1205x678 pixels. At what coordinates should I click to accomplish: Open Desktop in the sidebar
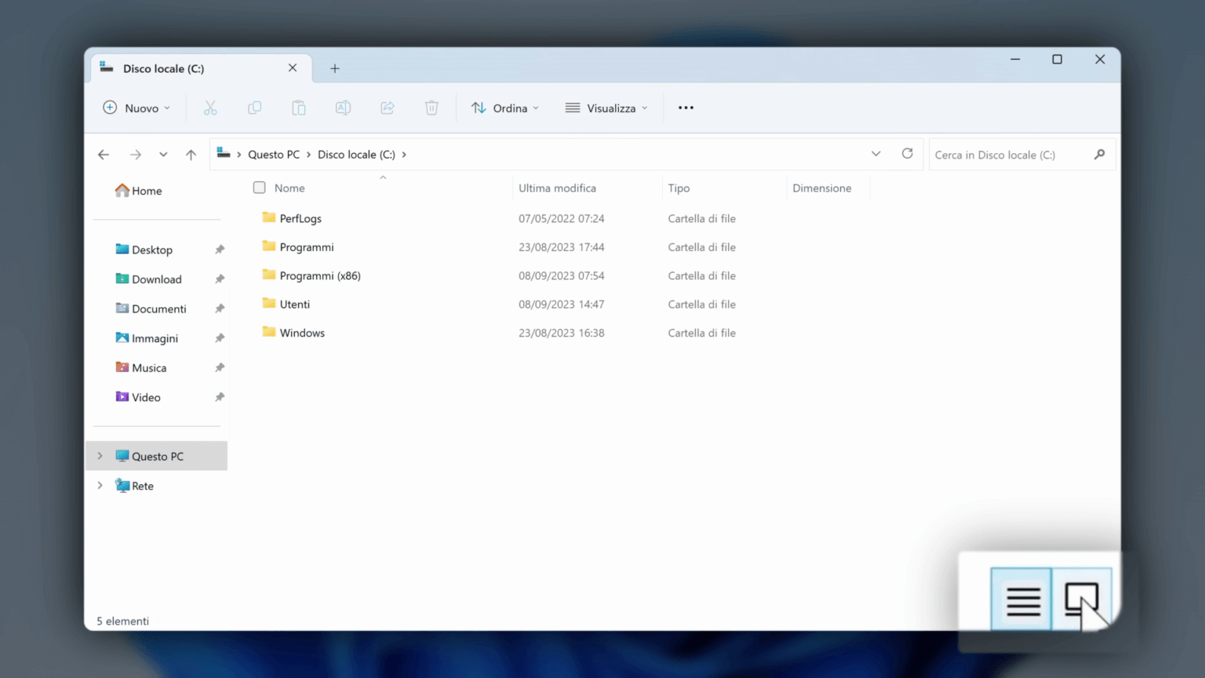click(x=144, y=250)
